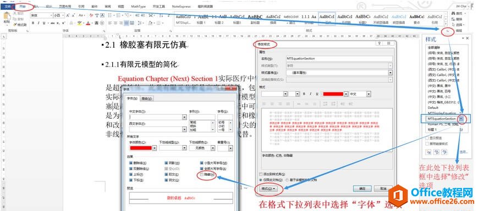Toggle the Small caps (小型大写字母) checkbox
This screenshot has width=478, height=211.
coord(201,163)
